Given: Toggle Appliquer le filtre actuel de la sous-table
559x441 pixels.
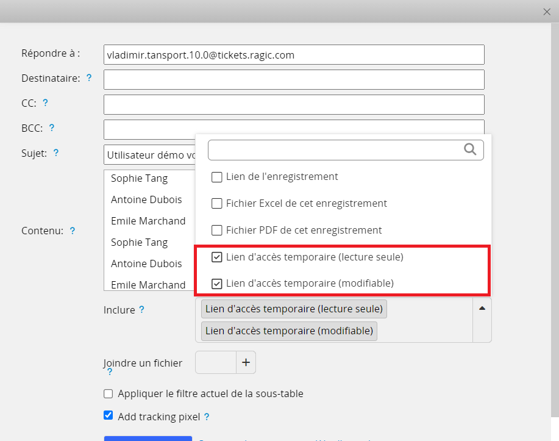Looking at the screenshot, I should tap(109, 394).
